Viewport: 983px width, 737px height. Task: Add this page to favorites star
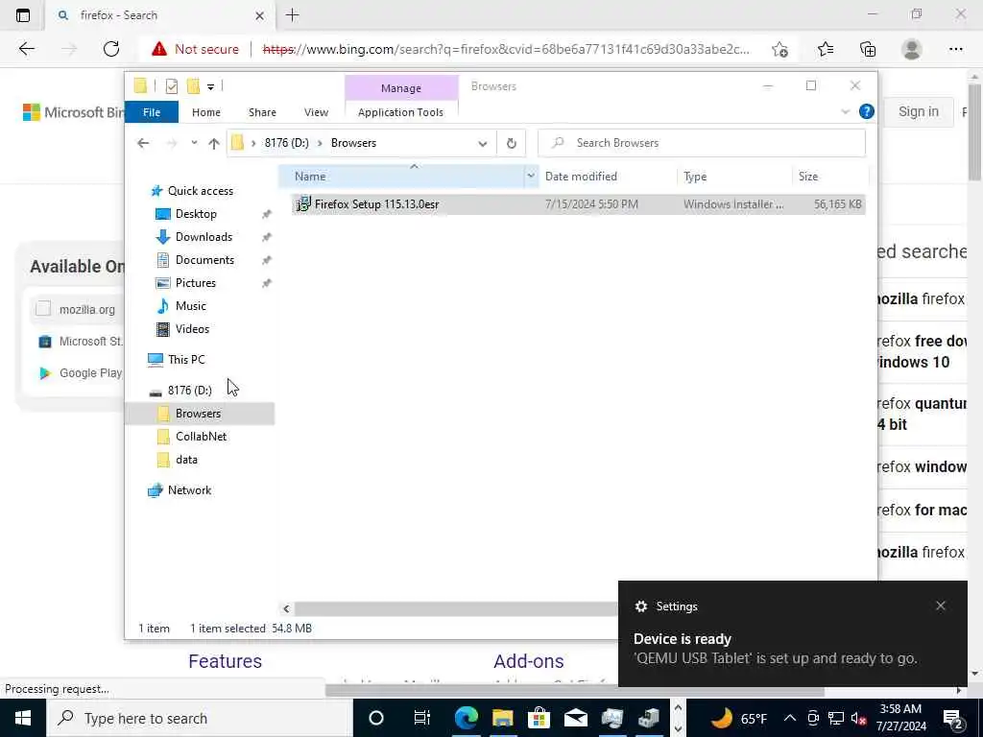click(x=779, y=49)
